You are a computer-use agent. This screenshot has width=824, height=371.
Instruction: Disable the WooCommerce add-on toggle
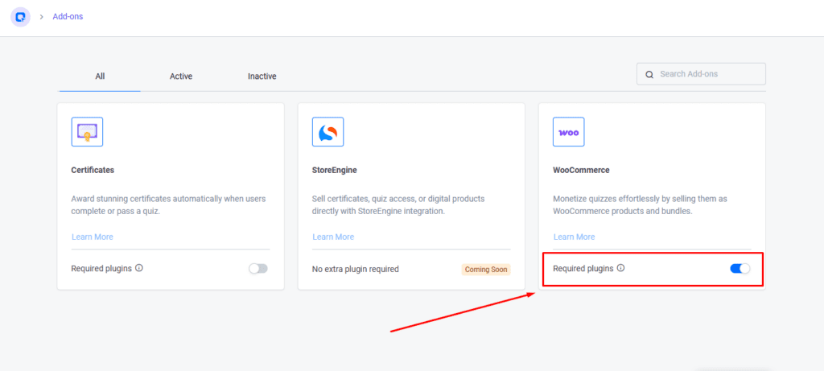[x=740, y=269]
